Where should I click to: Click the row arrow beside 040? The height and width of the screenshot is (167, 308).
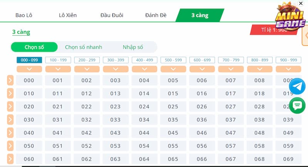pos(10,133)
